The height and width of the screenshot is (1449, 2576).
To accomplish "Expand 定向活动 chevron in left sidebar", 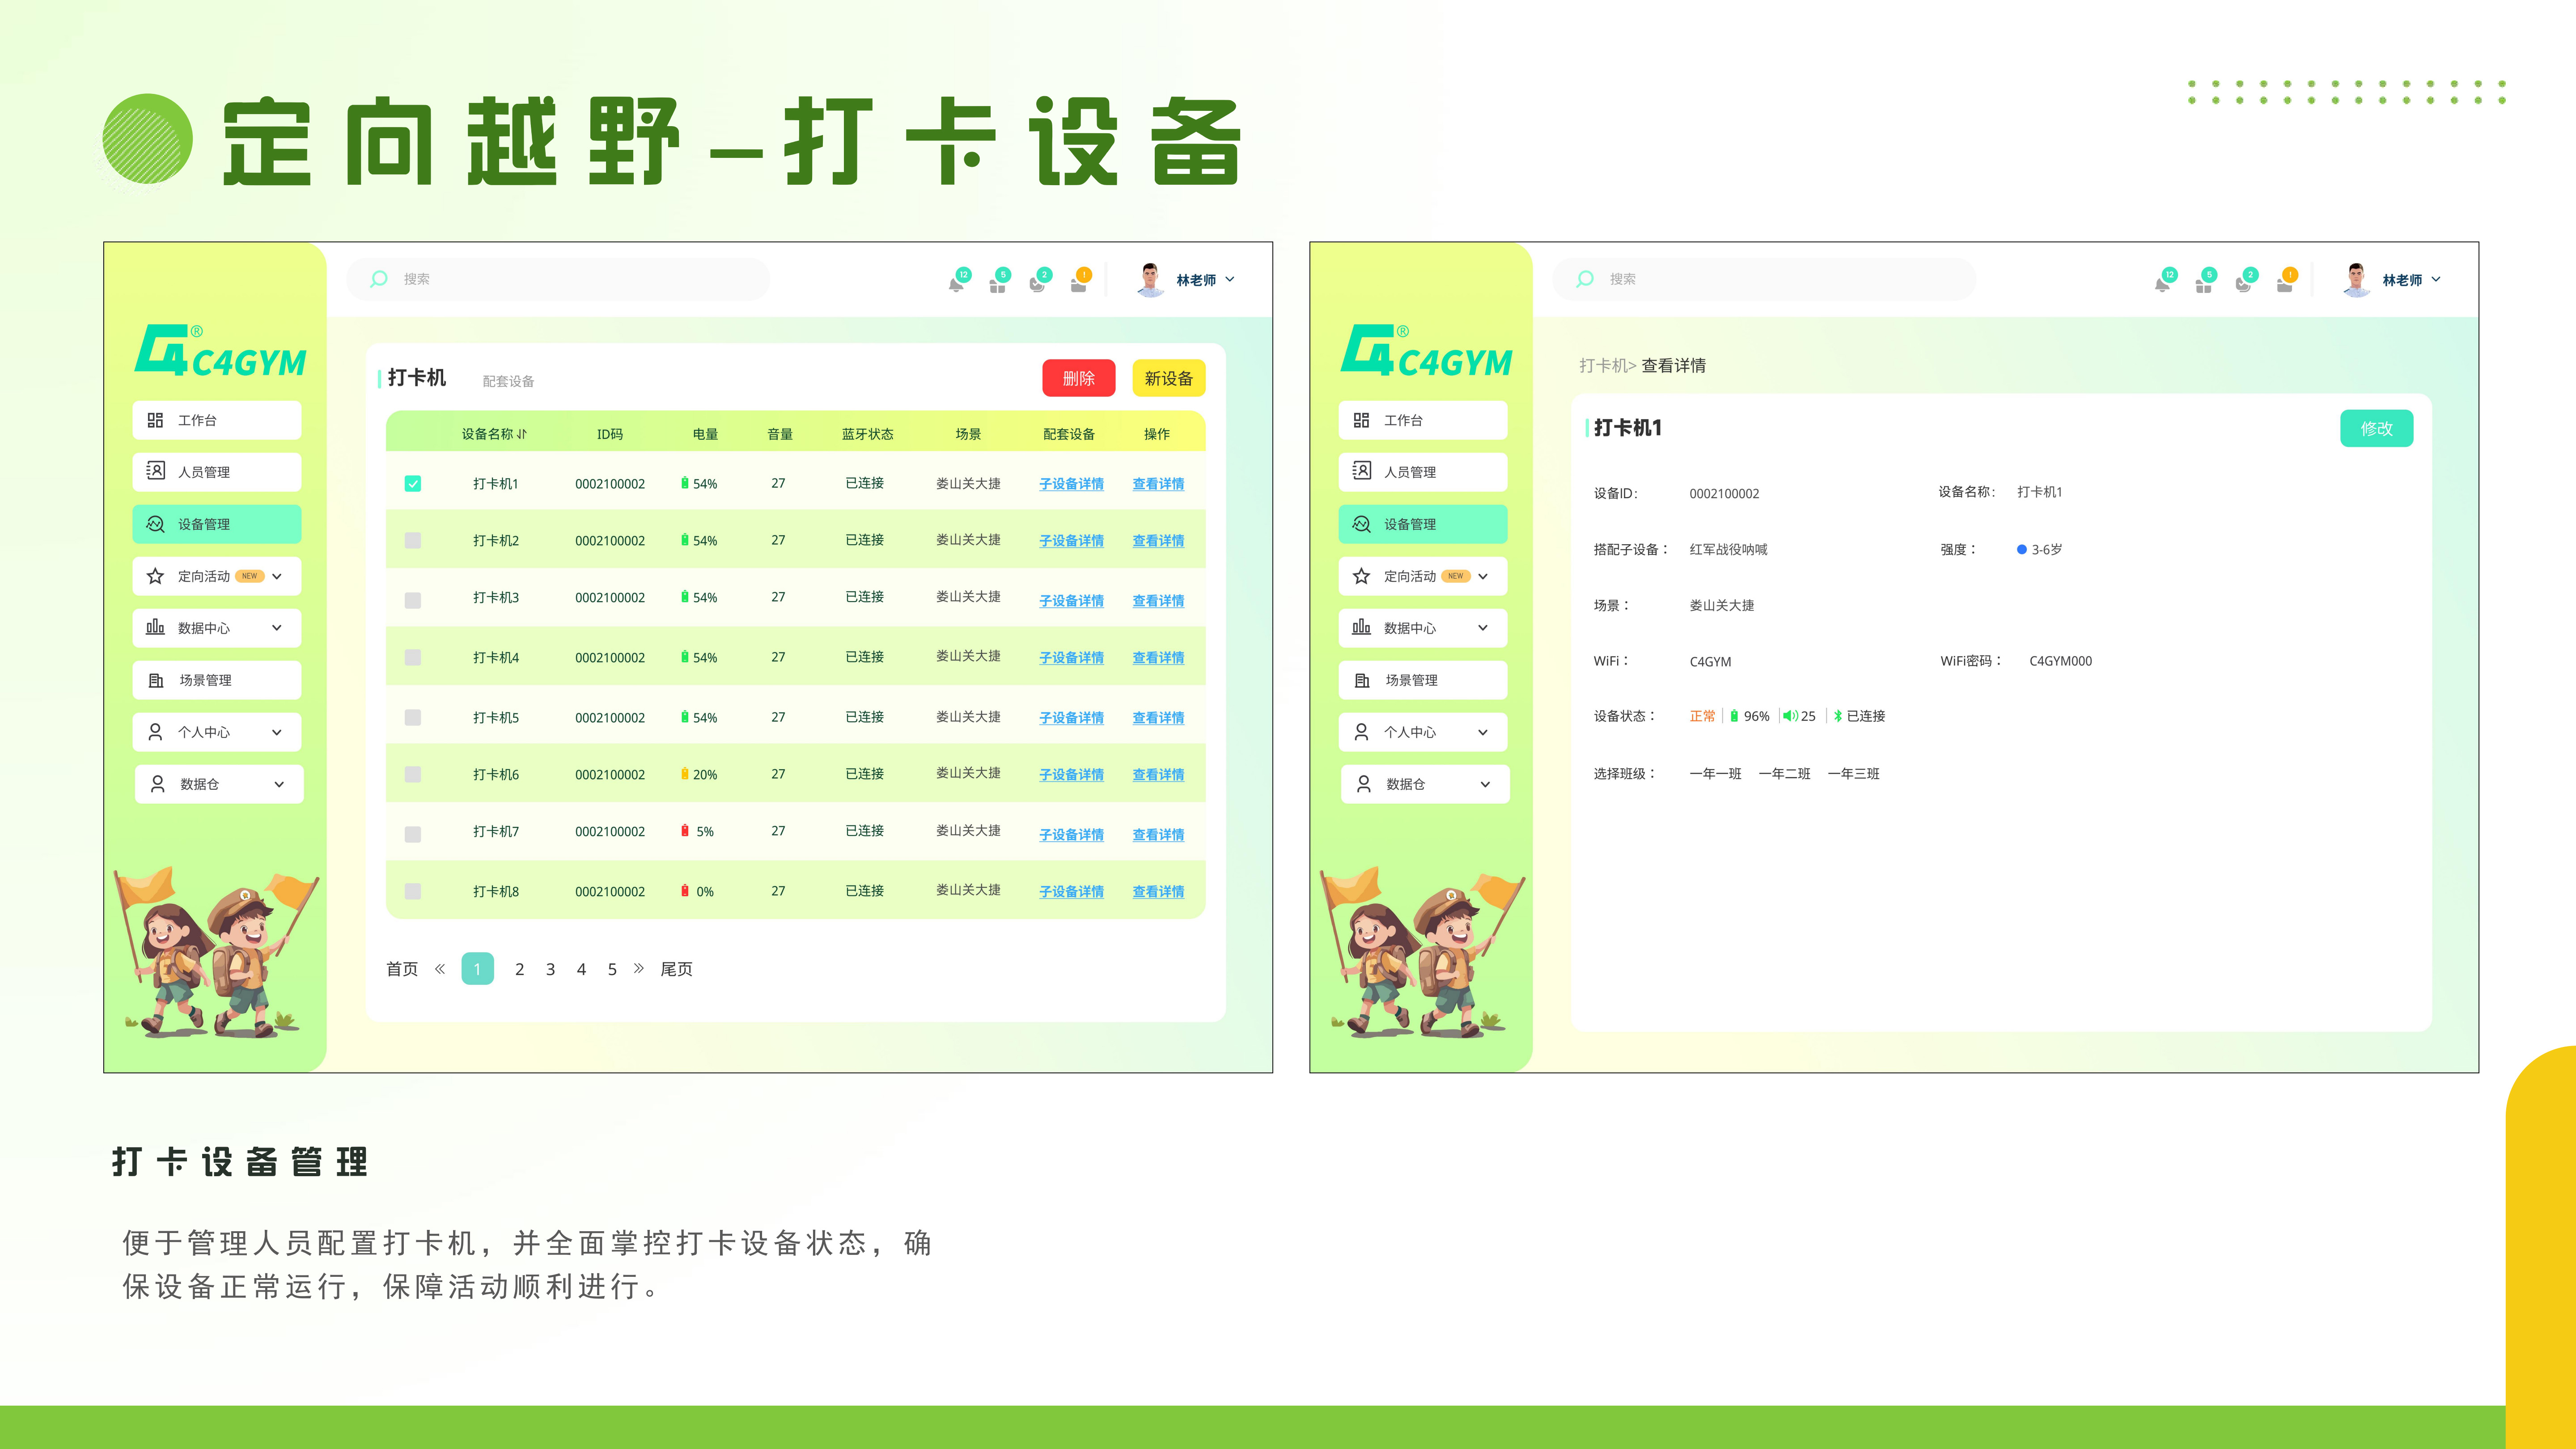I will [x=277, y=576].
